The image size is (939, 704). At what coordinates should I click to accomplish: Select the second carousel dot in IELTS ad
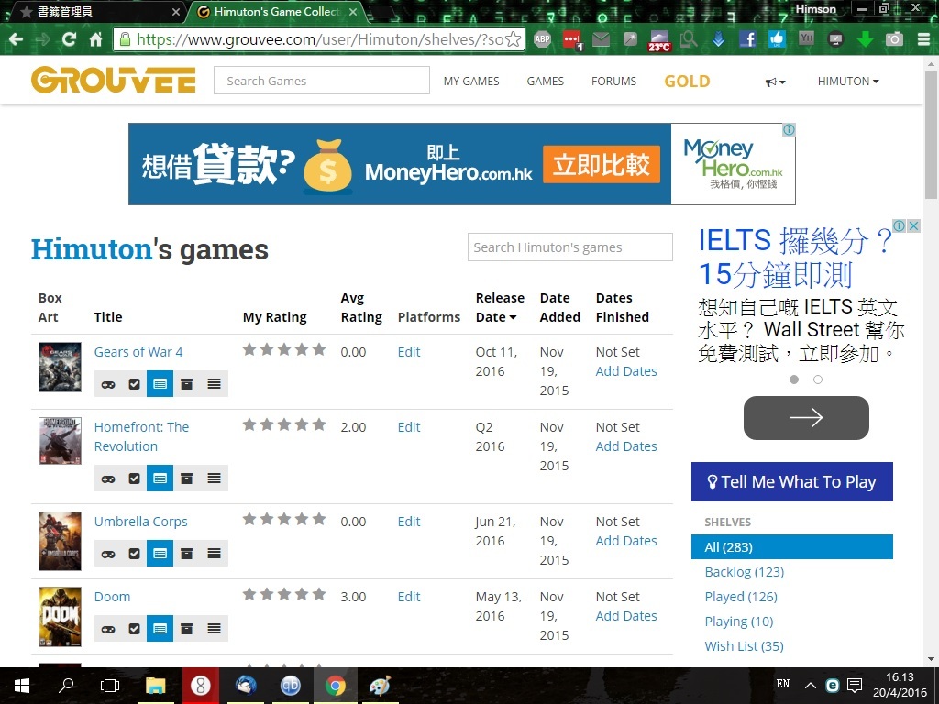pos(818,379)
